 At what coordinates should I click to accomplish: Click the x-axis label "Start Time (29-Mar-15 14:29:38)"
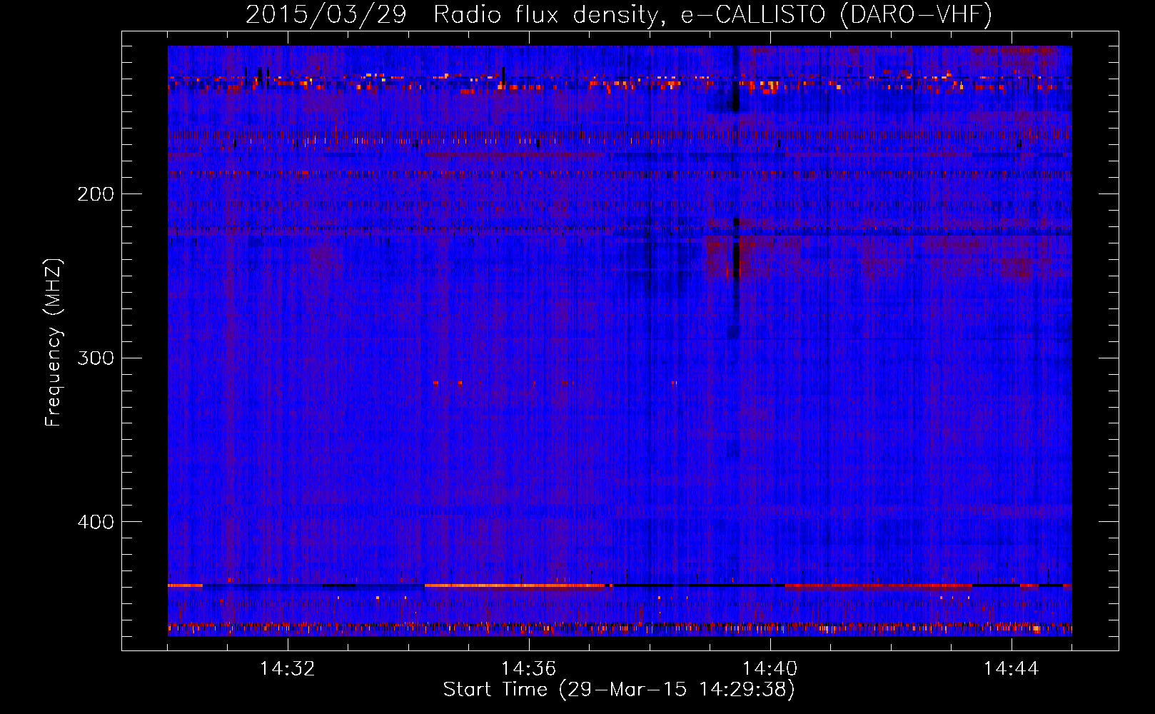point(619,690)
